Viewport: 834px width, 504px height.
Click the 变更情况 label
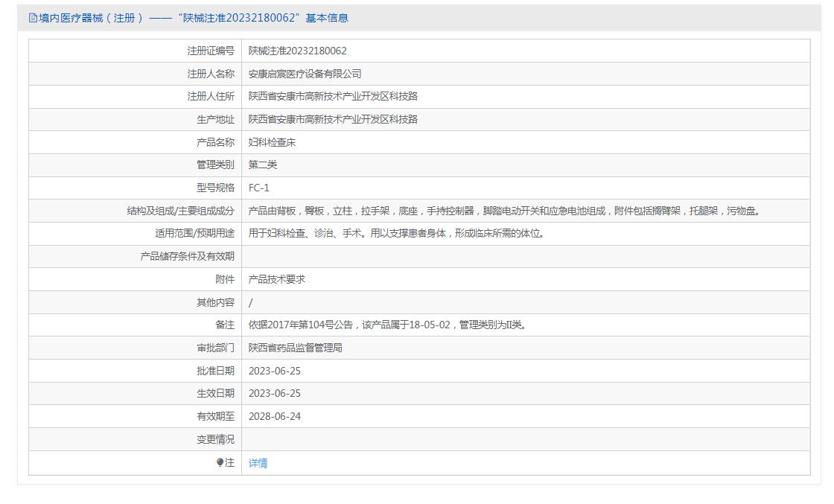[x=215, y=440]
